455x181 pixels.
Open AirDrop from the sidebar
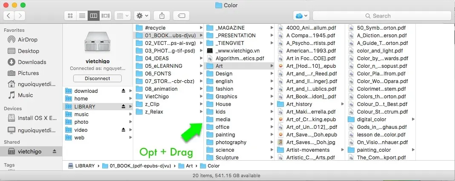click(x=28, y=40)
